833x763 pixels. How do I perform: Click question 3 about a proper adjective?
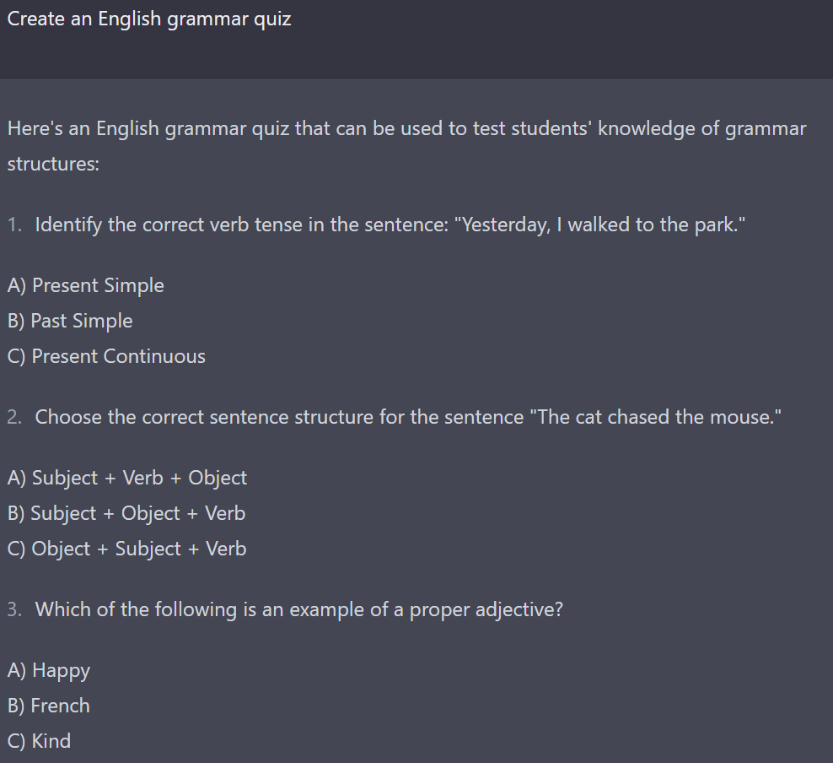[298, 610]
